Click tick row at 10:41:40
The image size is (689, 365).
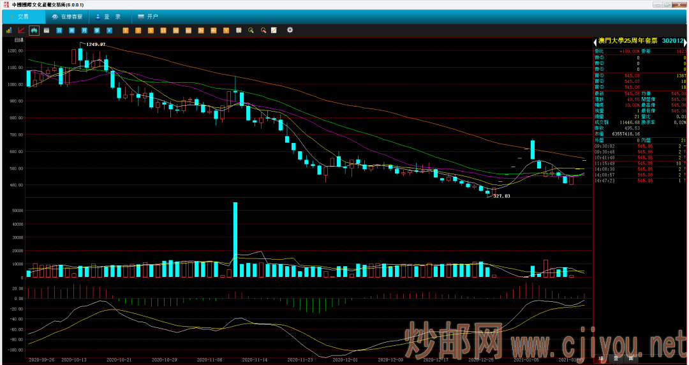(x=640, y=158)
